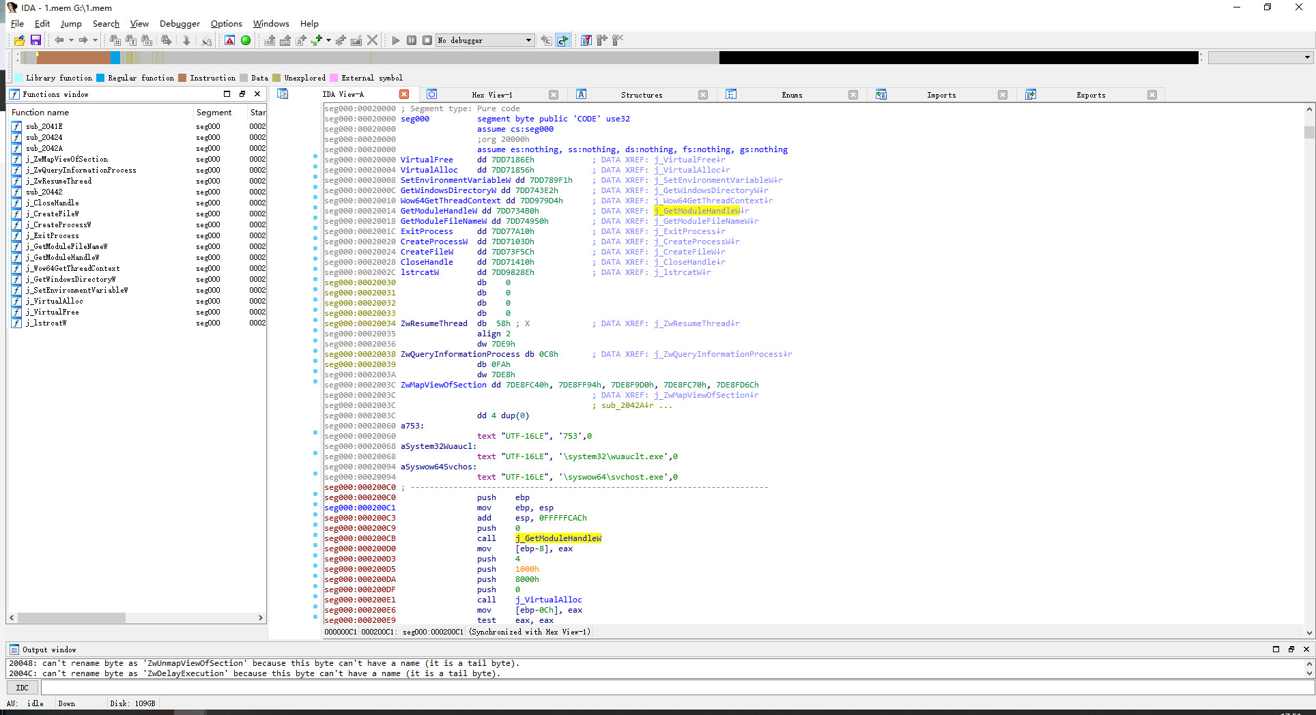Click the Open file toolbar icon
The height and width of the screenshot is (715, 1316).
(19, 40)
